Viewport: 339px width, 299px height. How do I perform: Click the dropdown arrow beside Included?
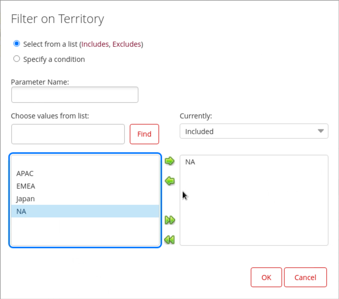[321, 131]
